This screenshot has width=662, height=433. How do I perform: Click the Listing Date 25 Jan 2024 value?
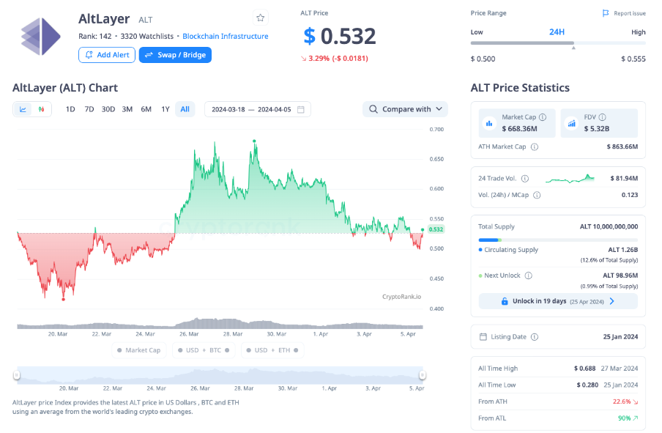(620, 337)
